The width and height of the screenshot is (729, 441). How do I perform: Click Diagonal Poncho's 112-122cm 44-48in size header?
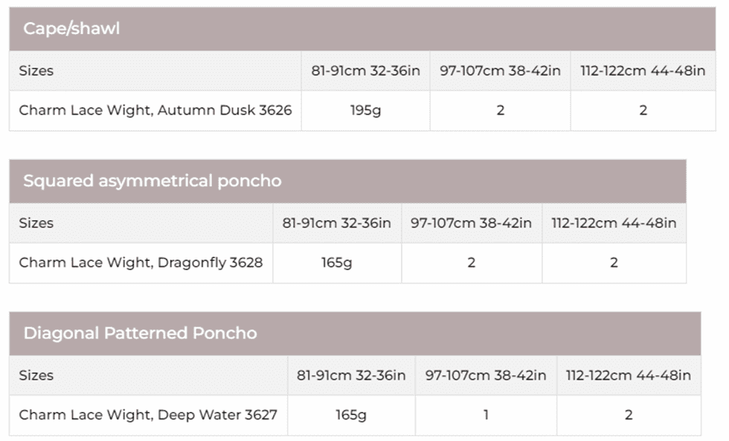point(628,375)
